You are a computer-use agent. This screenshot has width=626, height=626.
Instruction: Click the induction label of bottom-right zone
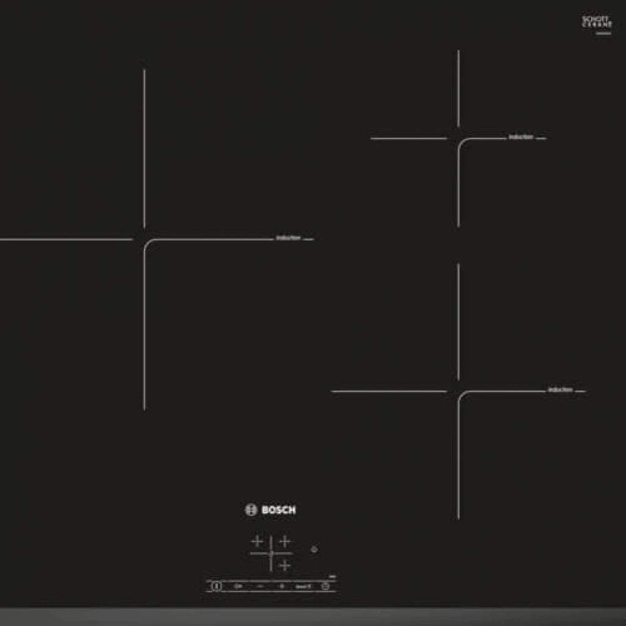[560, 389]
